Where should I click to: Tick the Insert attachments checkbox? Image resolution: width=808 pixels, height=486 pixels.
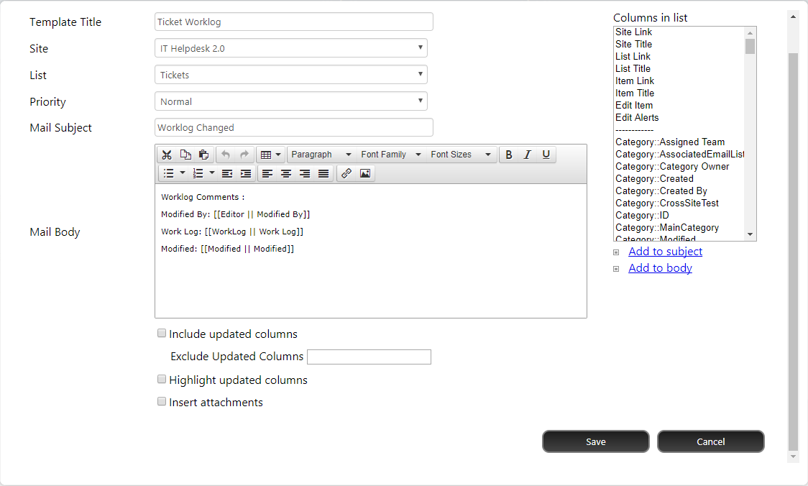pos(162,402)
